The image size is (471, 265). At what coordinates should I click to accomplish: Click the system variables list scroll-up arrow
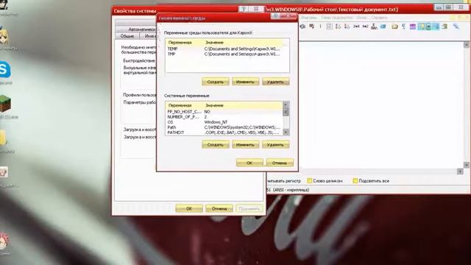(286, 105)
